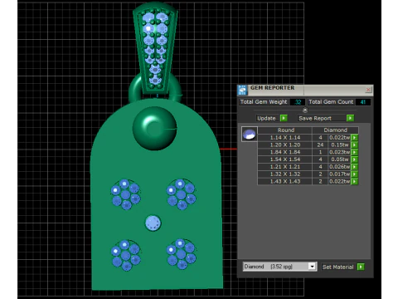
Task: Select the '1.84 X 1.84' size cell
Action: coord(285,152)
